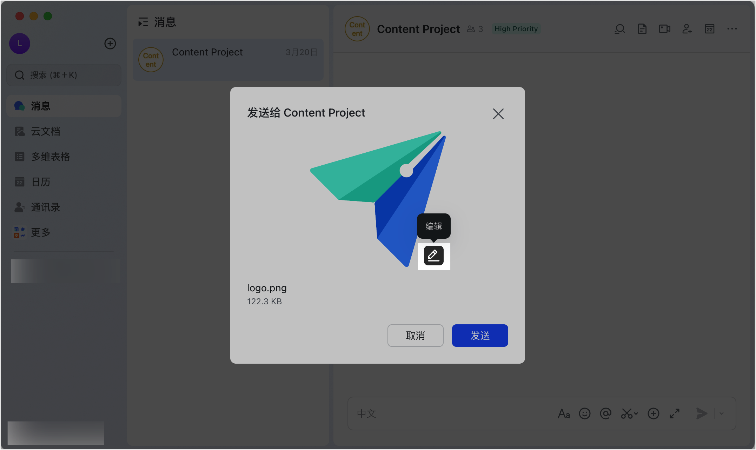The height and width of the screenshot is (450, 756).
Task: Open more options ellipsis in chat header
Action: point(732,29)
